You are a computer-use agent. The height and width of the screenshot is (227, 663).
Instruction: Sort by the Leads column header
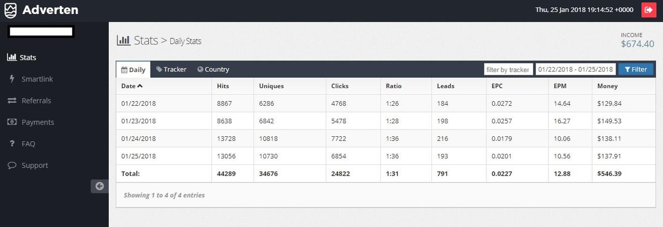point(445,86)
